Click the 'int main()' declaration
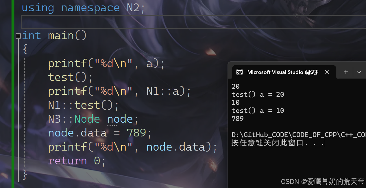Viewport: 366px width, 188px height. [54, 36]
